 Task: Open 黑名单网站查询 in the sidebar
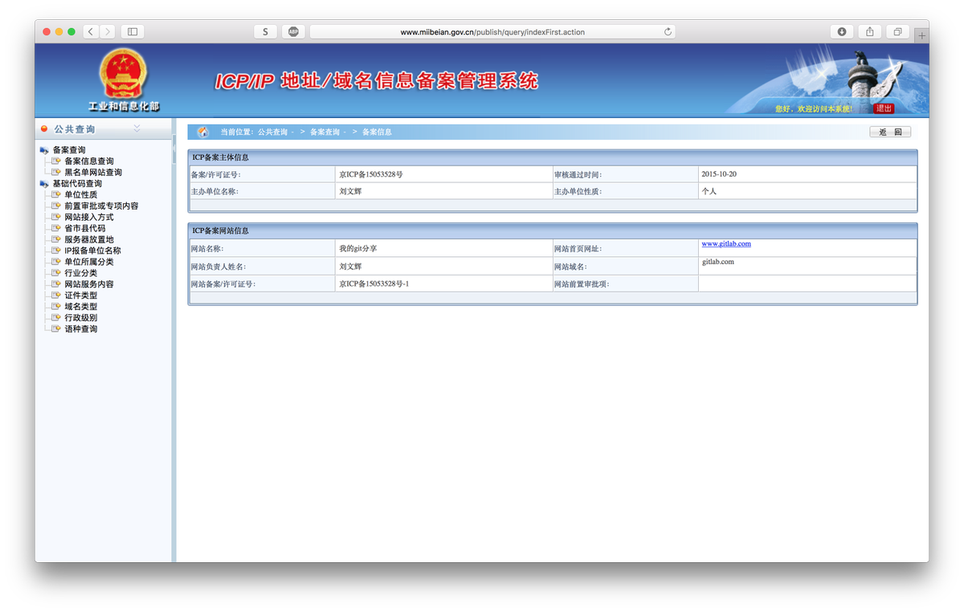pos(93,173)
